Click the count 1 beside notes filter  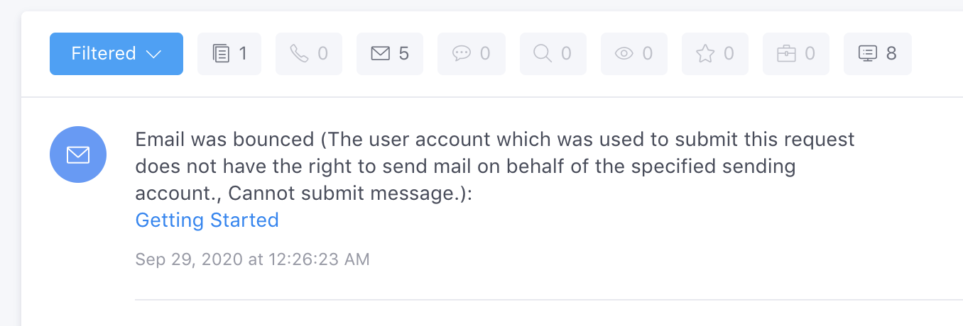[243, 54]
